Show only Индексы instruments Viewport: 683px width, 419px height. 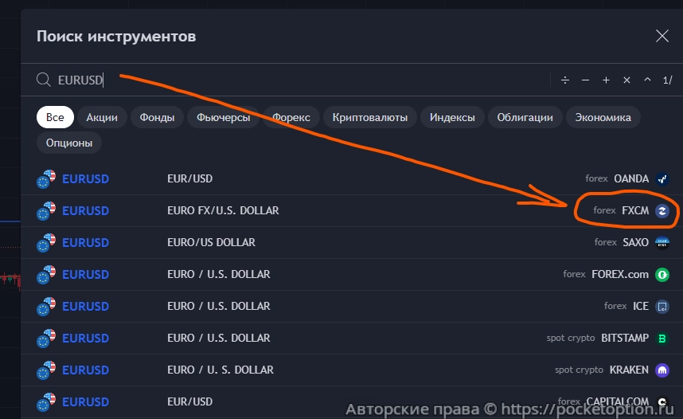tap(452, 117)
